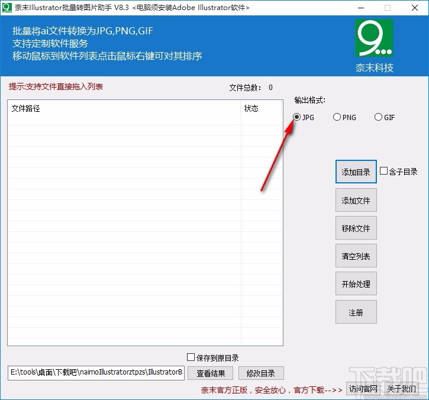Screen dimensions: 429x400
Task: Click the 移动鼠标到软件列表 banner line
Action: [107, 56]
